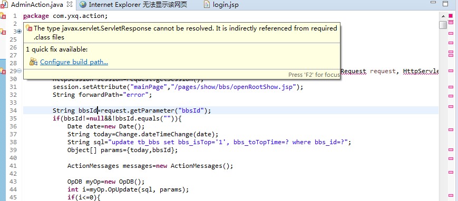Click line number 34 in the gutter
Viewport: 458px width, 201px height.
coord(13,110)
